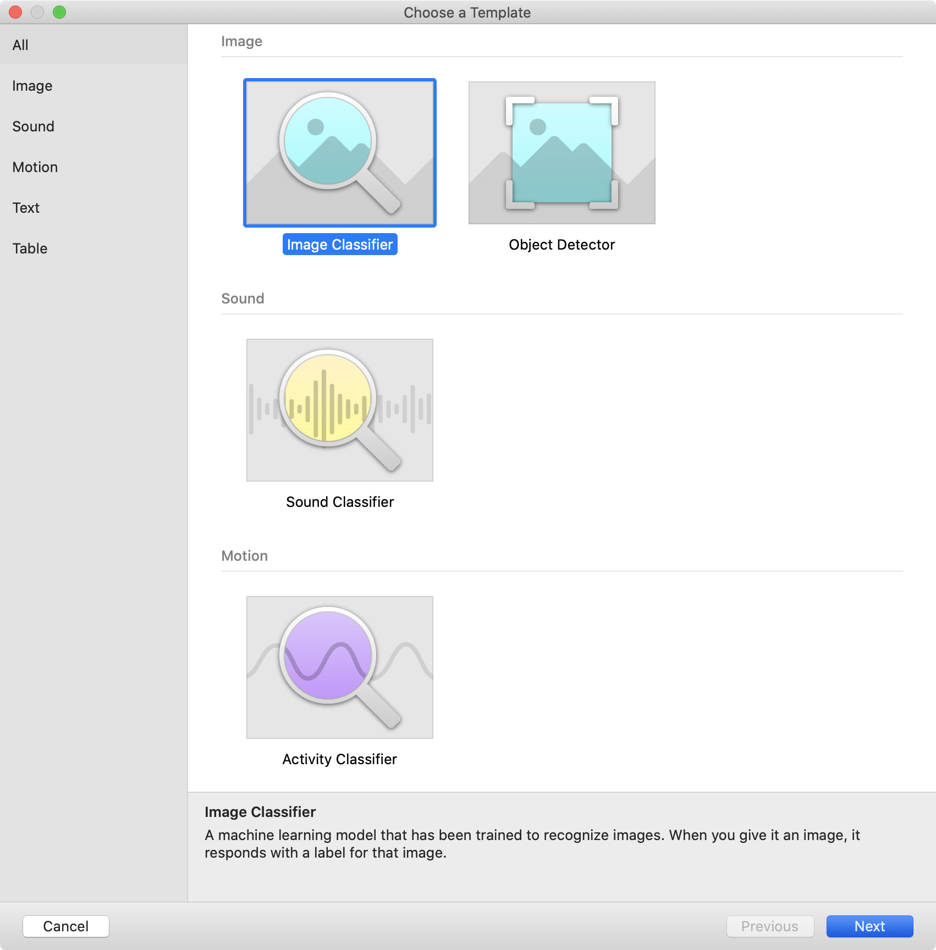Pick the Sound Classifier template icon

340,410
